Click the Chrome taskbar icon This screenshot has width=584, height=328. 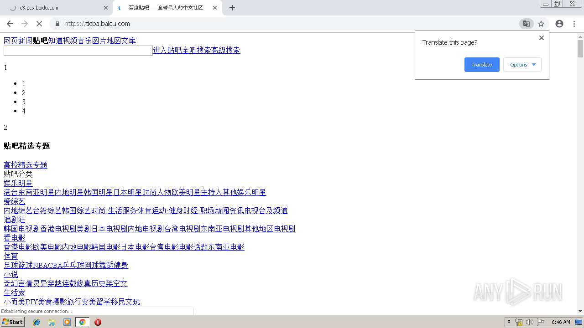pyautogui.click(x=83, y=322)
